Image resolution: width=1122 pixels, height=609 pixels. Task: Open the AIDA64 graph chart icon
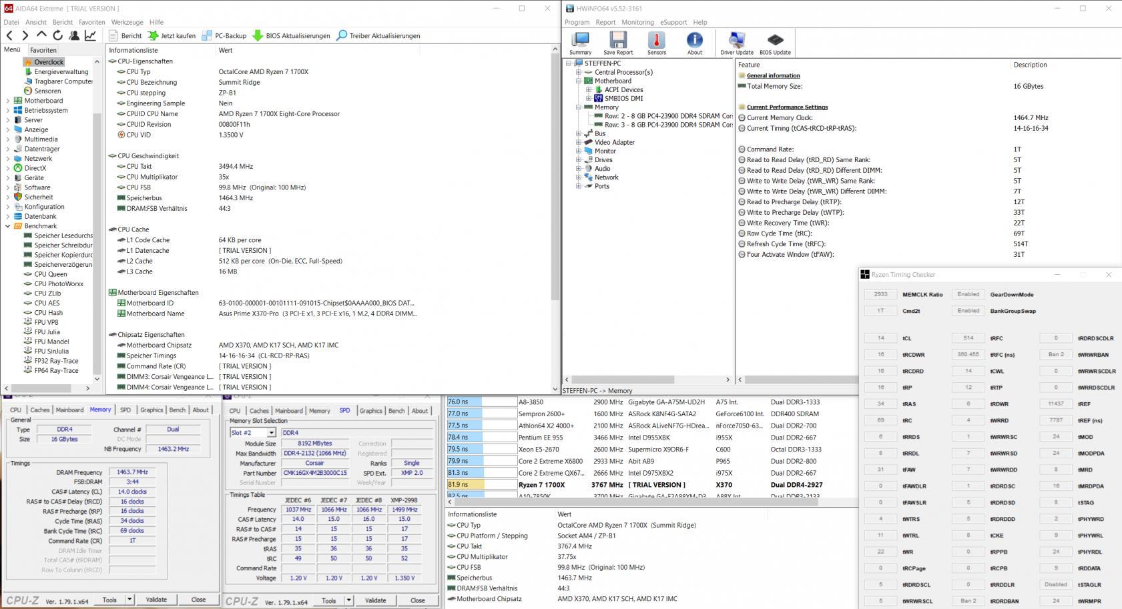90,35
